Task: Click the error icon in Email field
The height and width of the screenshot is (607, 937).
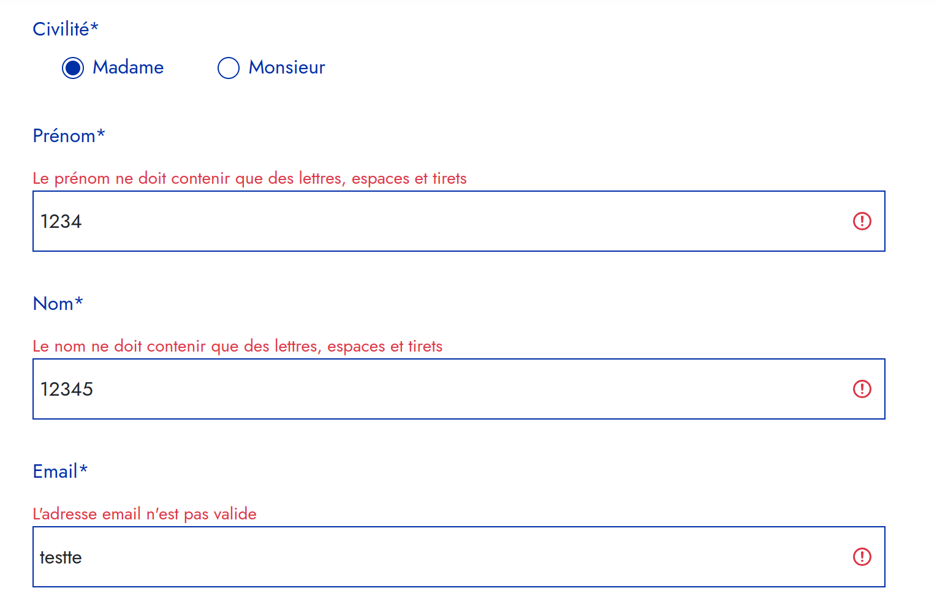Action: click(x=862, y=557)
